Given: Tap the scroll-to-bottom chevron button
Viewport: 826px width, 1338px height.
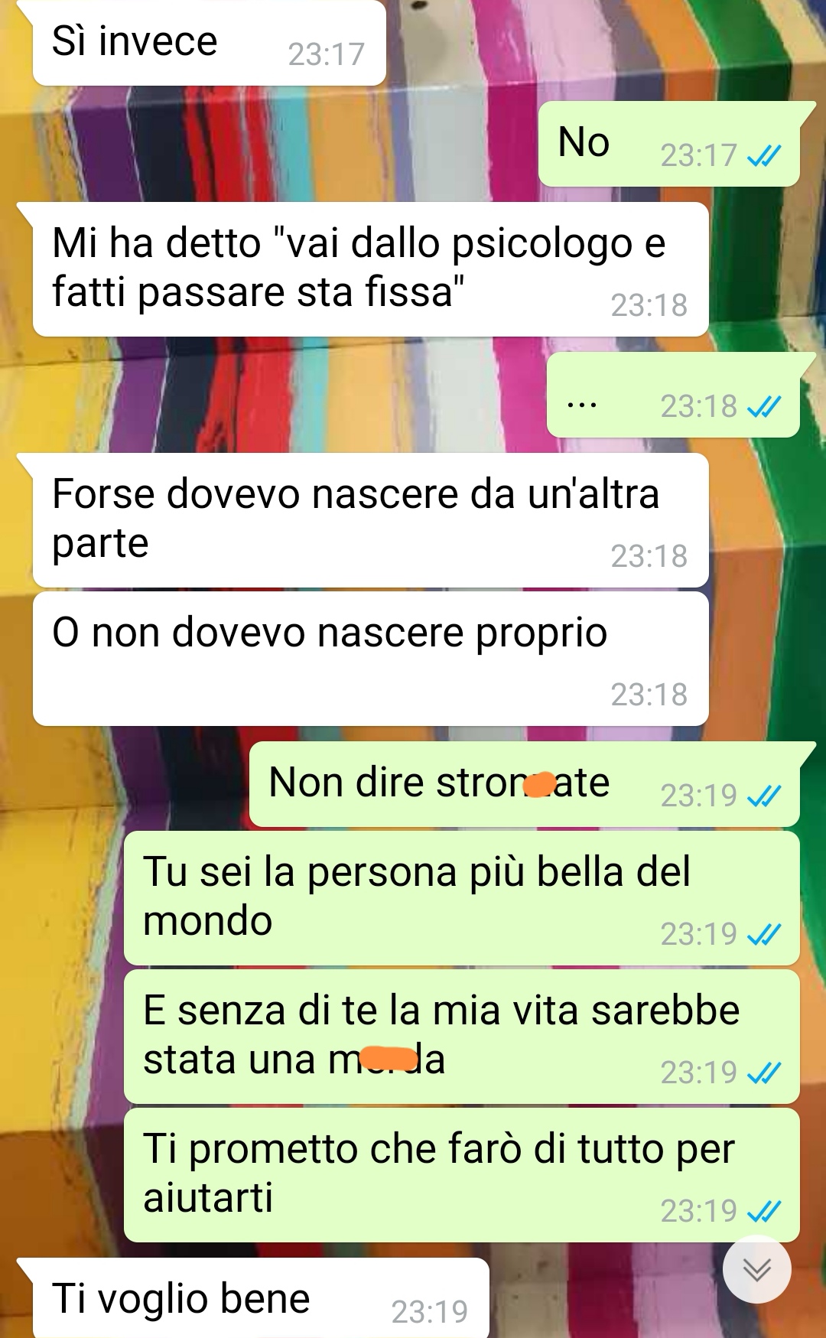Looking at the screenshot, I should [x=757, y=1270].
